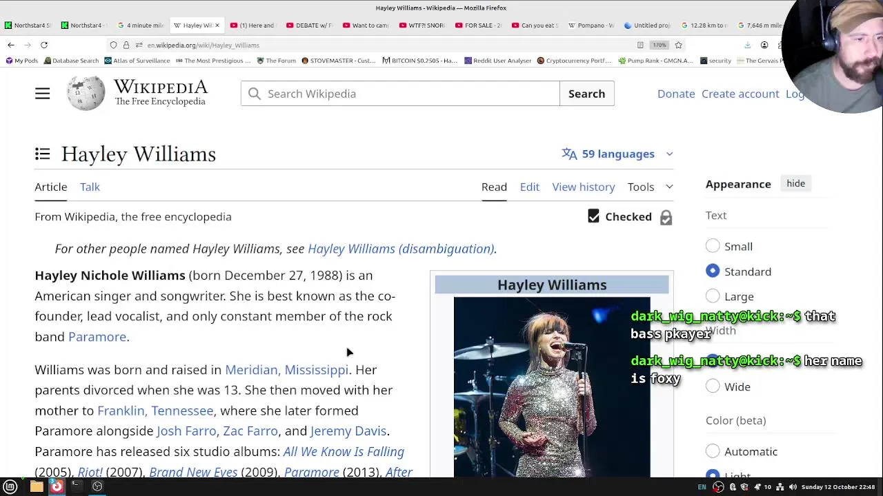
Task: Switch to the DEBATE w/ browser tab
Action: [x=309, y=25]
